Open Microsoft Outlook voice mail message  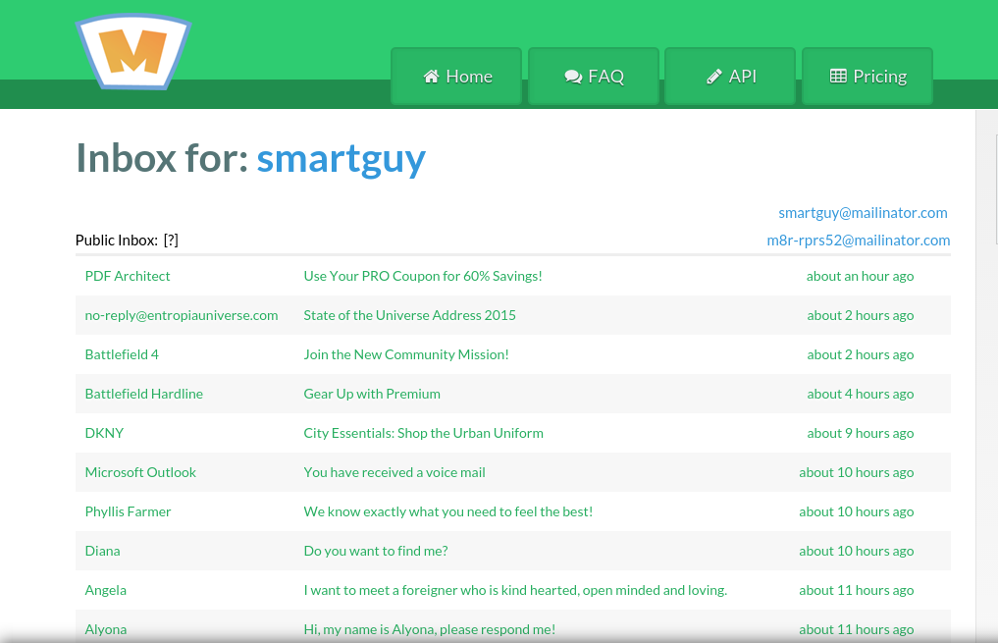point(513,472)
